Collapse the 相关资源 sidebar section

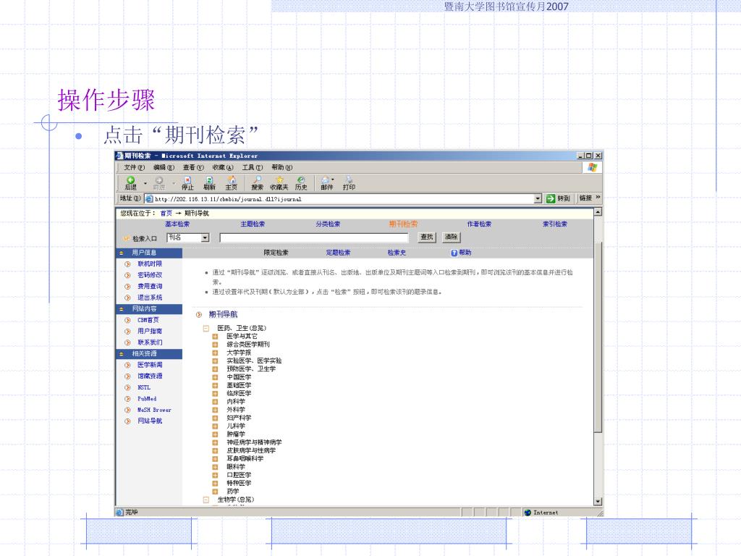pyautogui.click(x=122, y=354)
